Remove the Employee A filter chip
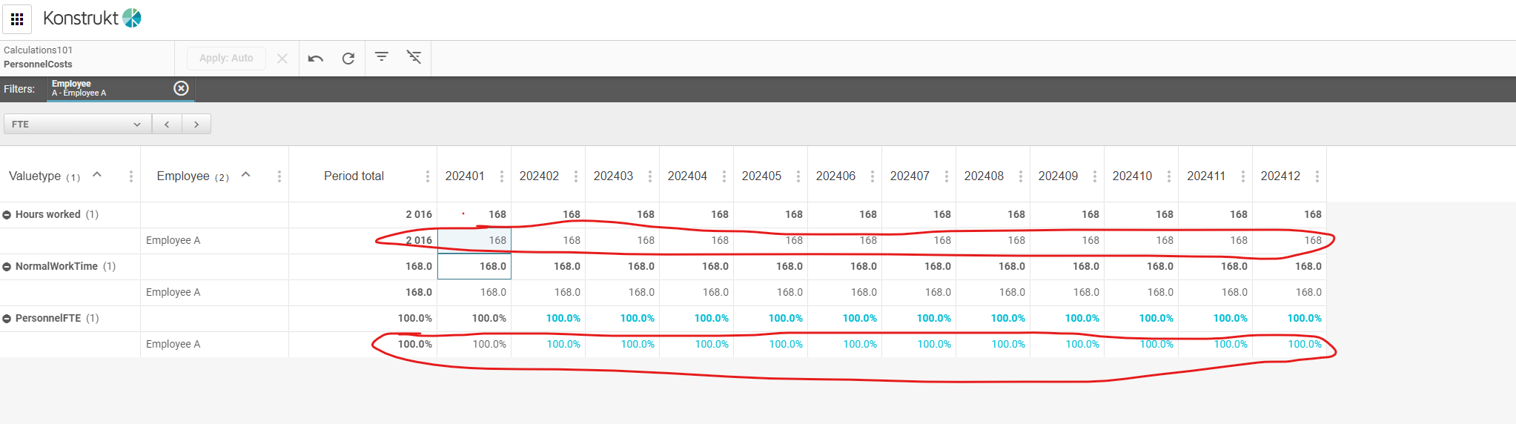This screenshot has height=424, width=1516. pyautogui.click(x=181, y=88)
